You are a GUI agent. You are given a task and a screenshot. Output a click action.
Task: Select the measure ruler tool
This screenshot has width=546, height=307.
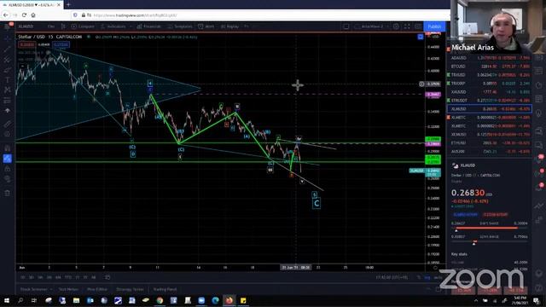pos(8,124)
